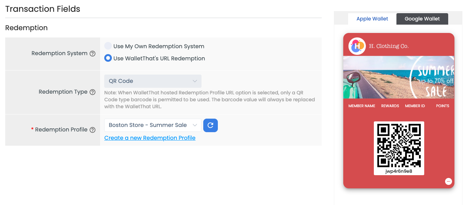Click Create a new Redemption Profile link
Screen dimensions: 468x205
(x=150, y=138)
